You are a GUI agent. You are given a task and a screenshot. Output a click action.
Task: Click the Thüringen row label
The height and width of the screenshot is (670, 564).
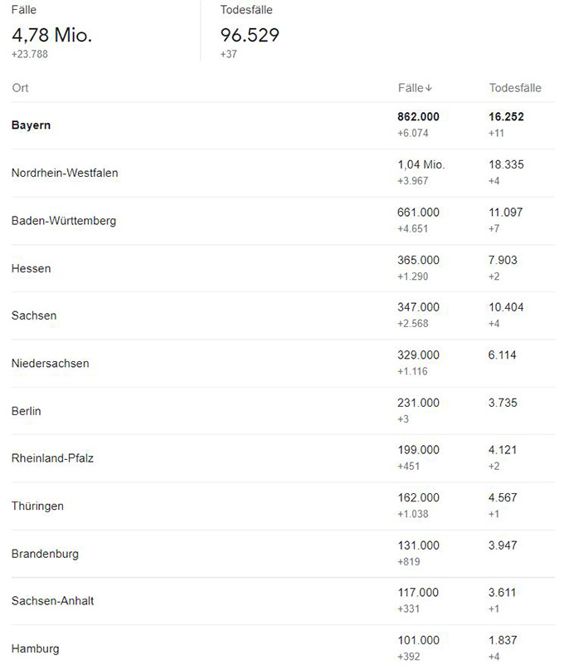coord(37,506)
